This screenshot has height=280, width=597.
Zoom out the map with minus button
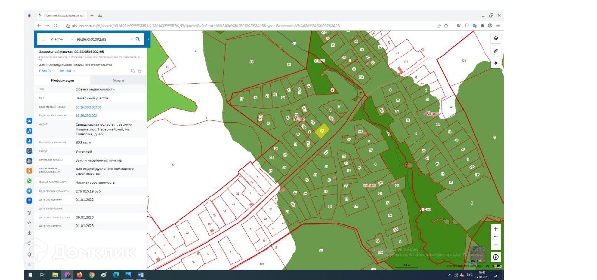[x=495, y=245]
